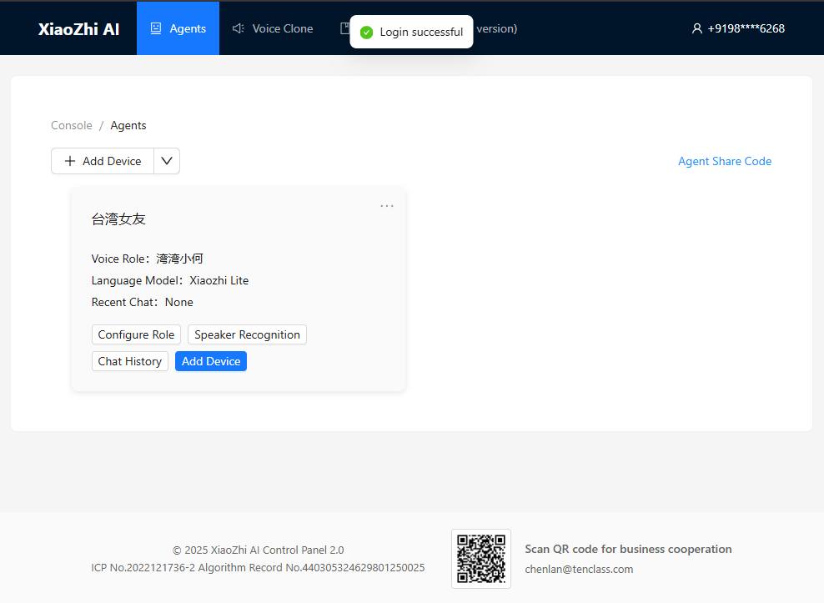View Chat History for the agent
The image size is (824, 603).
click(130, 361)
